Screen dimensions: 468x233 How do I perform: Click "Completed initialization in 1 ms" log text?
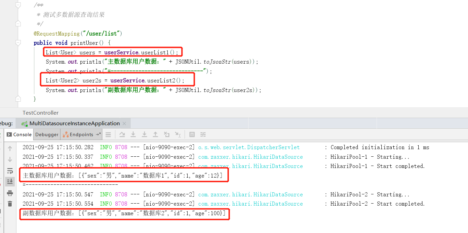tap(380, 147)
